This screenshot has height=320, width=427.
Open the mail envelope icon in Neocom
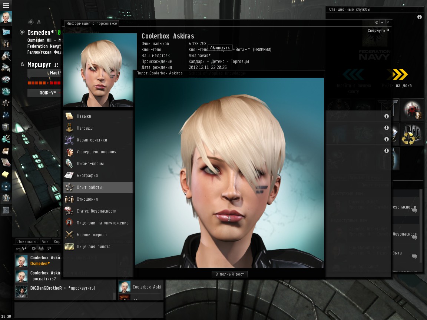(6, 32)
